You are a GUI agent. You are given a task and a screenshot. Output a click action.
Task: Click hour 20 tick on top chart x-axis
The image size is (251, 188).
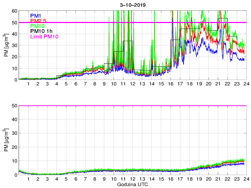[207, 84]
